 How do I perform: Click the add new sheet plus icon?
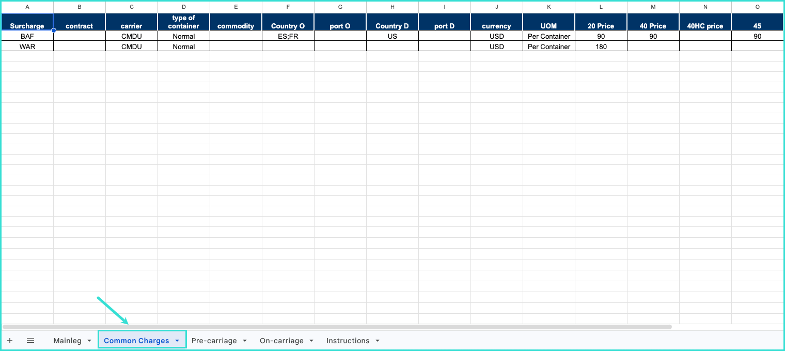pyautogui.click(x=10, y=341)
